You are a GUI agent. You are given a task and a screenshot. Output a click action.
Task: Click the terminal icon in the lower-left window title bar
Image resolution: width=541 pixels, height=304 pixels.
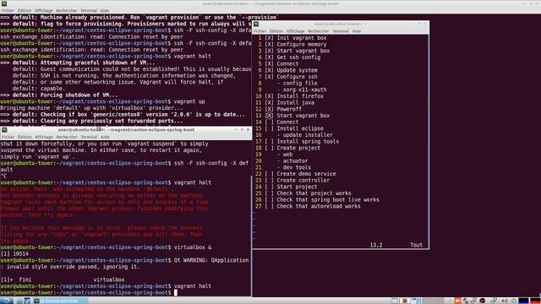click(4, 129)
